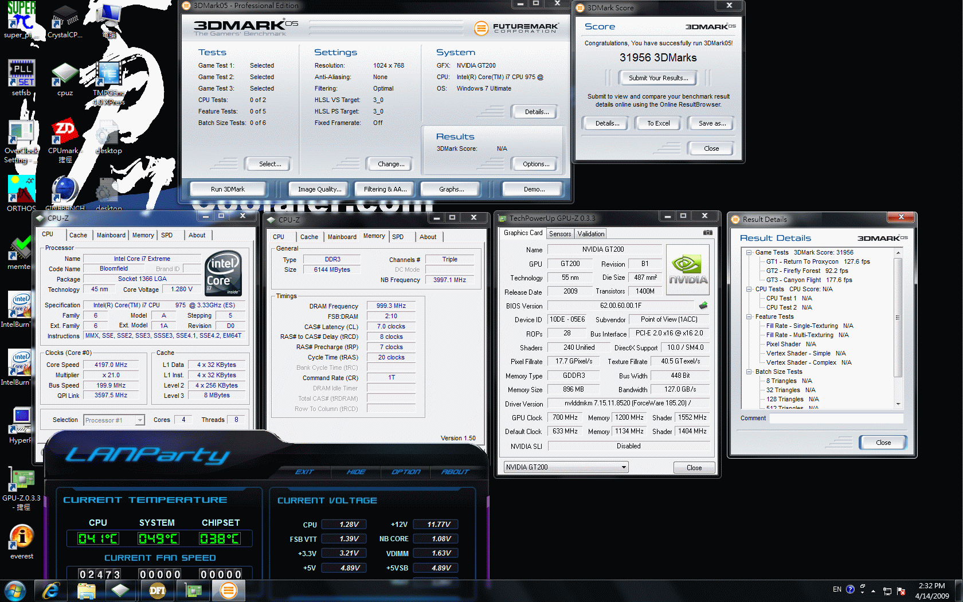Image resolution: width=963 pixels, height=602 pixels.
Task: Click HIDE in the LANParty monitor
Action: coord(356,472)
